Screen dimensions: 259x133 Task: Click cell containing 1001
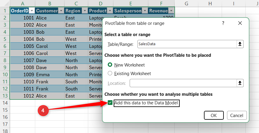(x=22, y=18)
